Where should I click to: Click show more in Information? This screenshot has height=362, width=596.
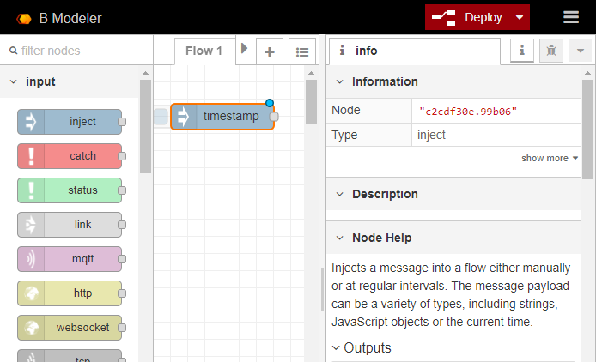550,158
